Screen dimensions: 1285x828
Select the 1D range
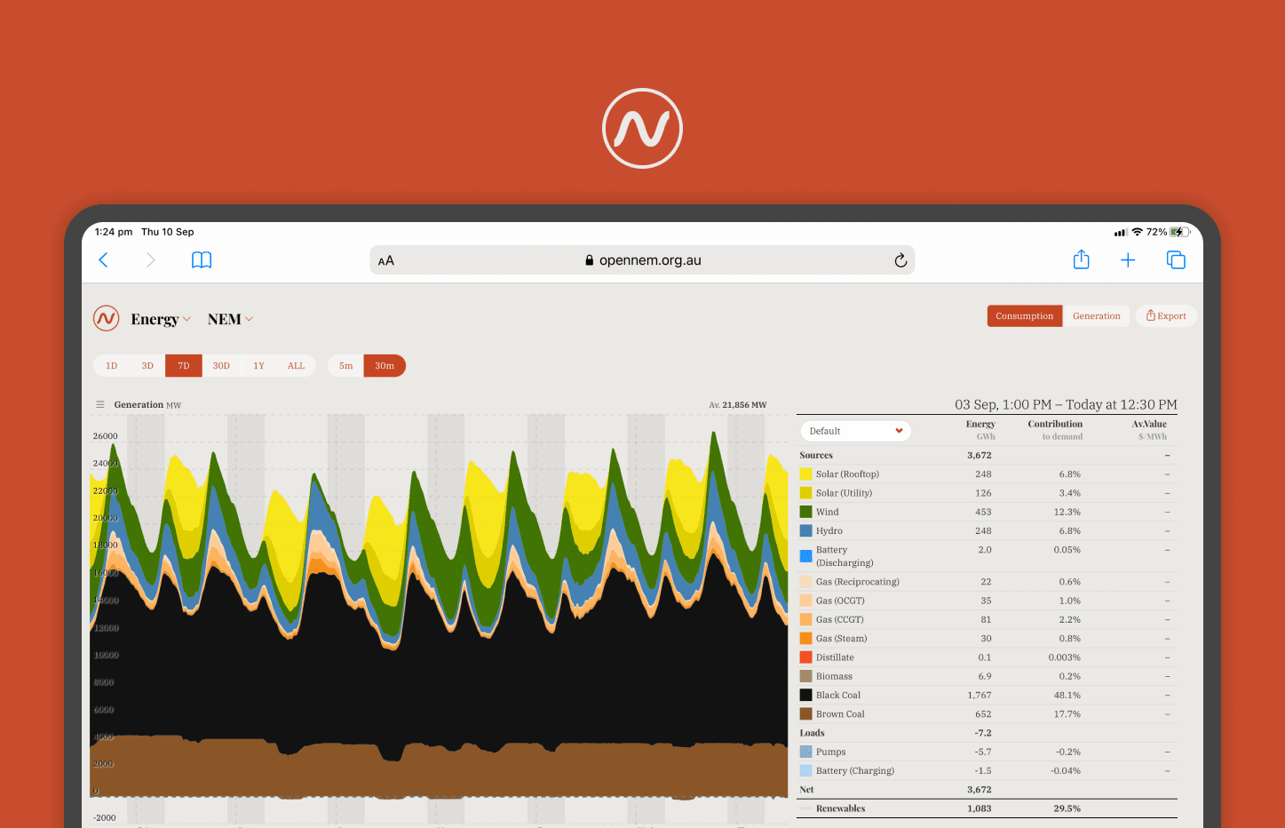coord(111,366)
